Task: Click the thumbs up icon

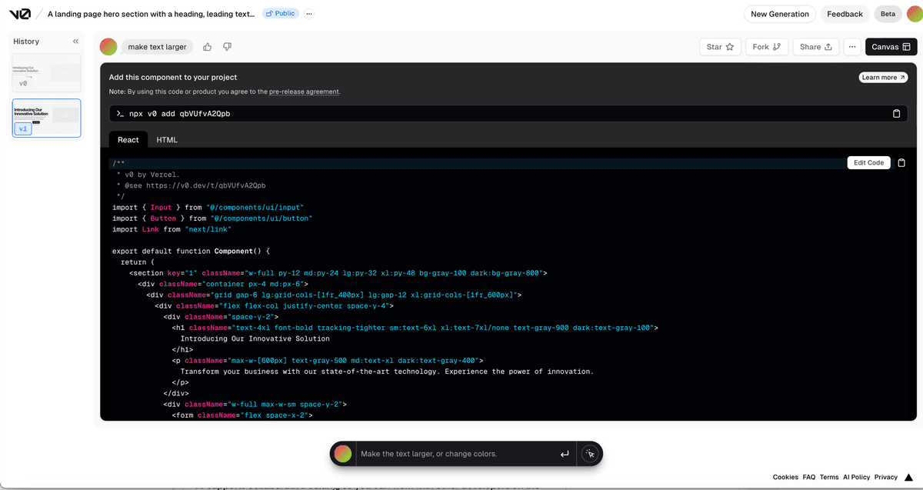Action: click(208, 47)
